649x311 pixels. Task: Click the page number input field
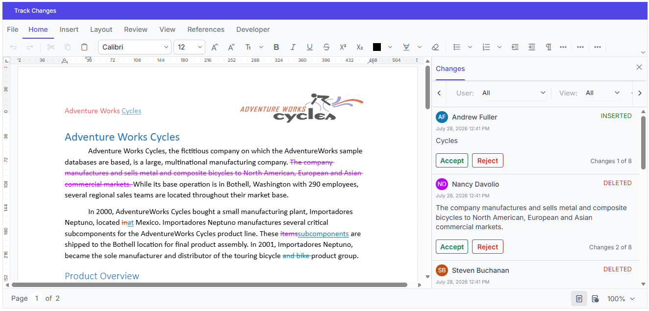(x=36, y=298)
